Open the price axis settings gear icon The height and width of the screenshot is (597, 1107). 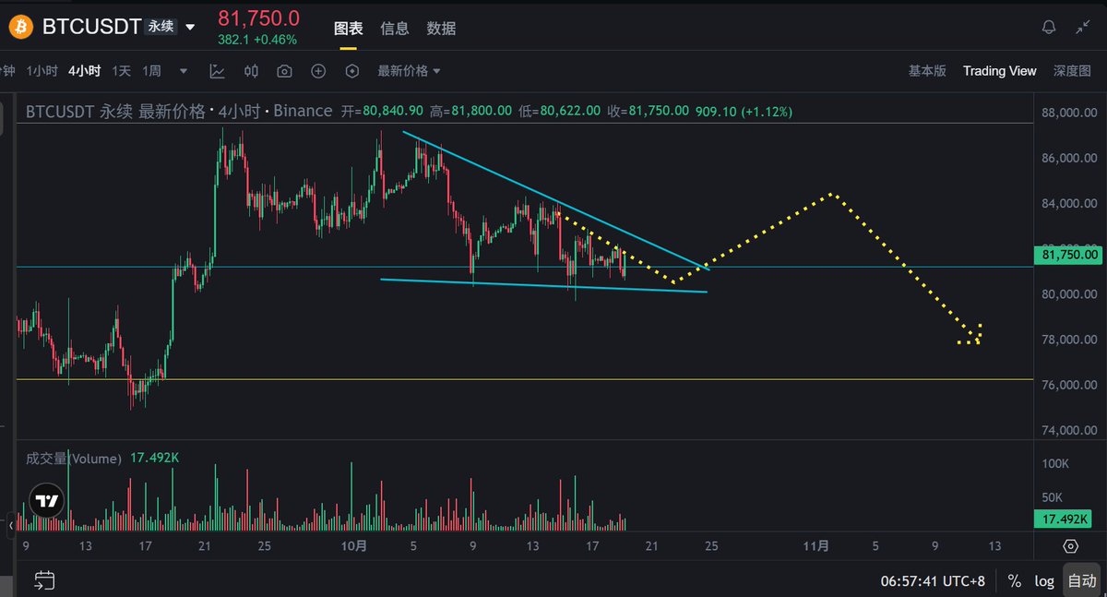(1071, 546)
